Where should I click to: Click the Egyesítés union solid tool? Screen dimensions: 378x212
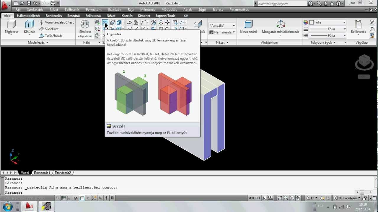[105, 22]
